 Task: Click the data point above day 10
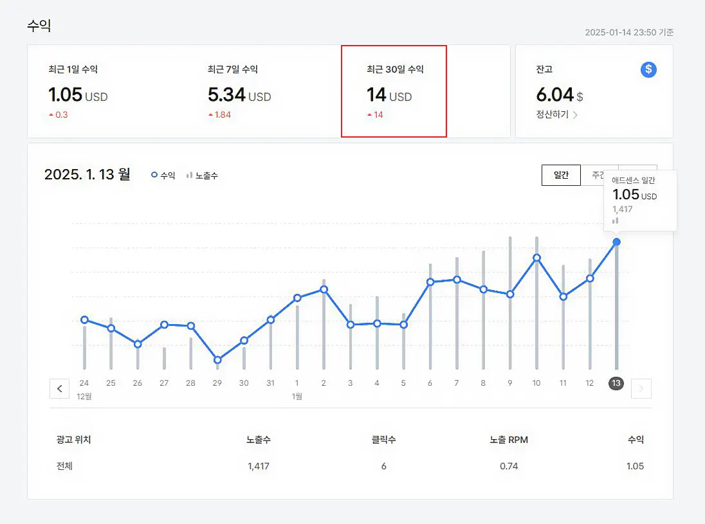coord(536,258)
